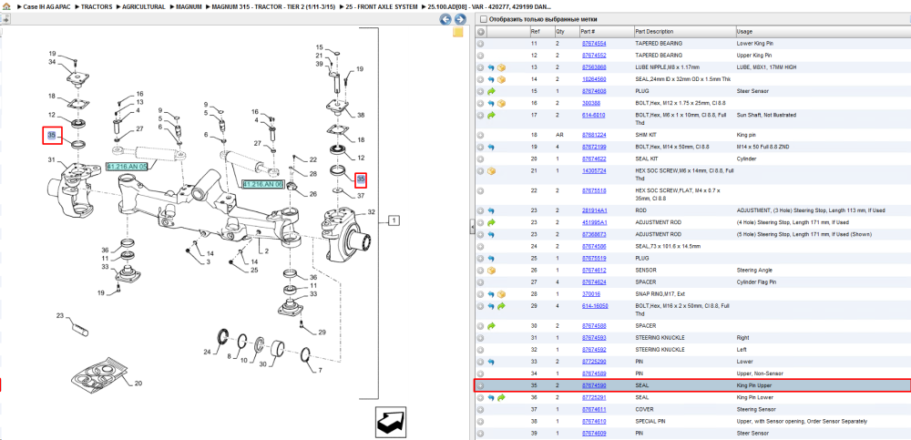Open part number 87681224 link
The width and height of the screenshot is (911, 440).
594,135
